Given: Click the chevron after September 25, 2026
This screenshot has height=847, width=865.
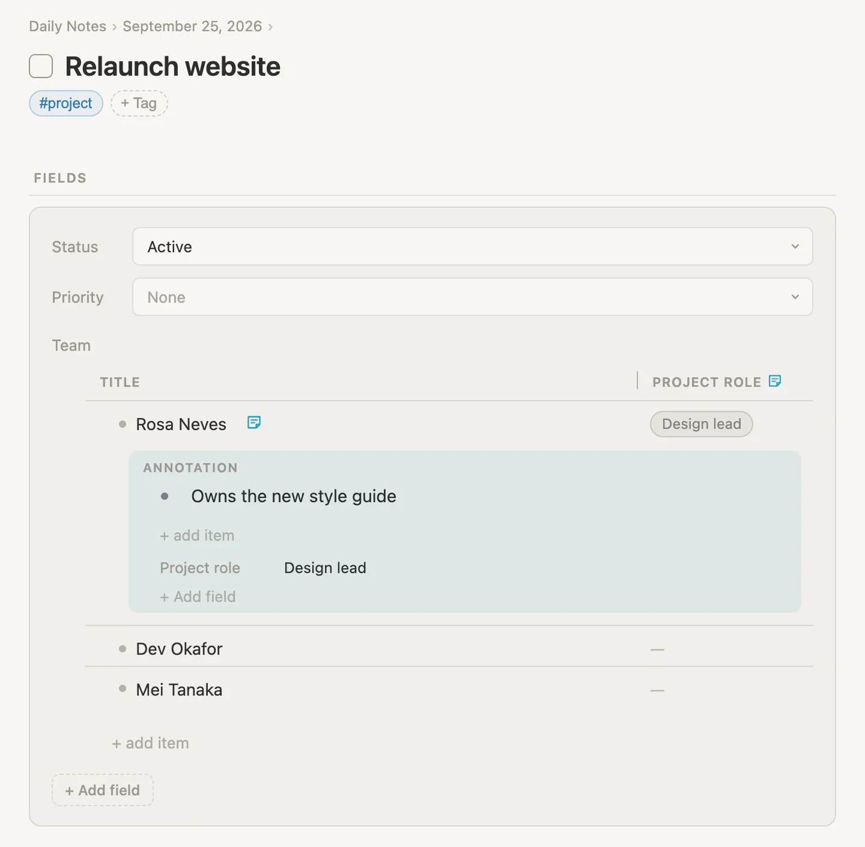Looking at the screenshot, I should 270,27.
